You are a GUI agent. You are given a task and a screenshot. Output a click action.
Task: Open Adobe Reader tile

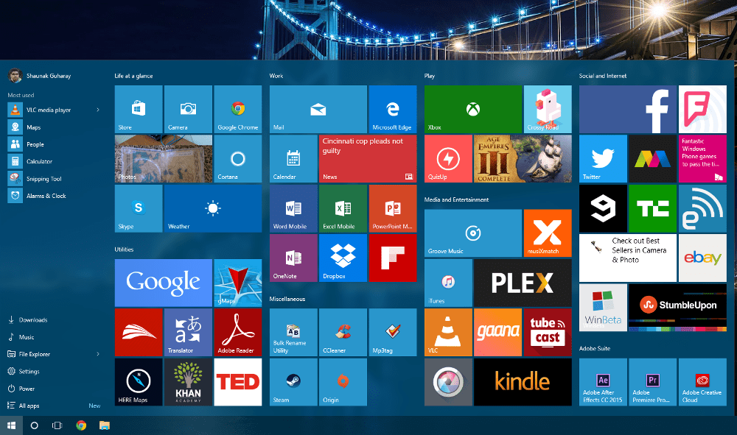click(x=238, y=332)
